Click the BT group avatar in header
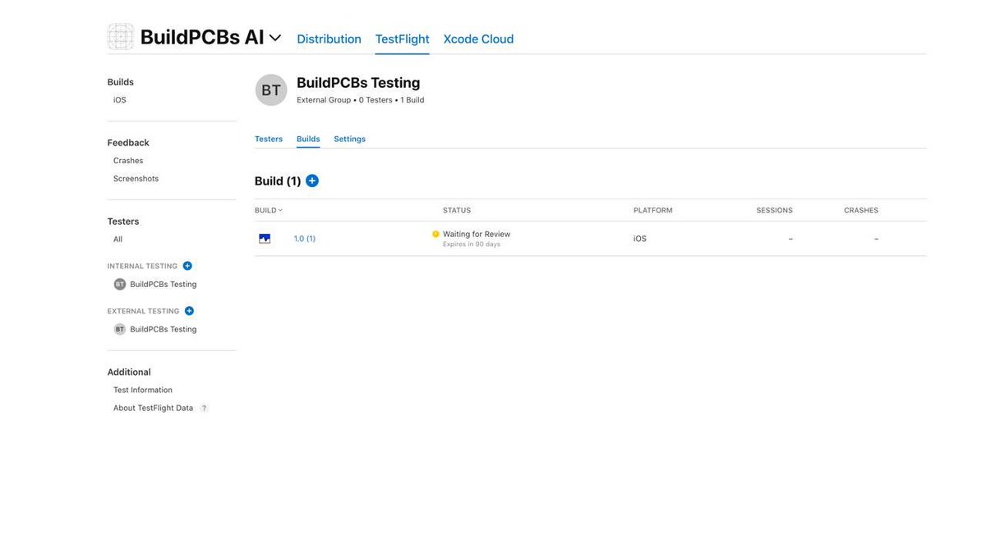 [271, 90]
